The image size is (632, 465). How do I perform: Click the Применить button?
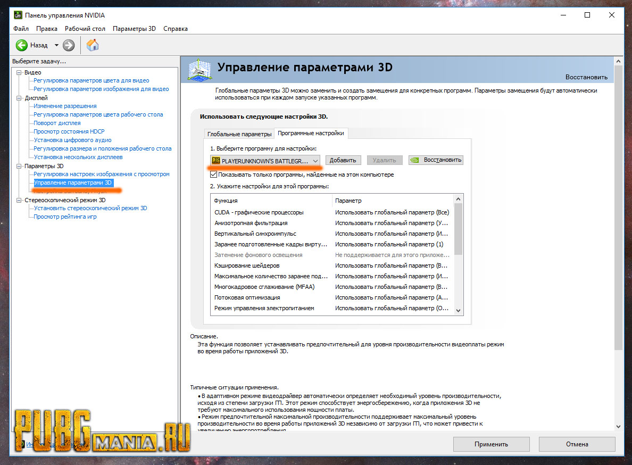(x=492, y=444)
